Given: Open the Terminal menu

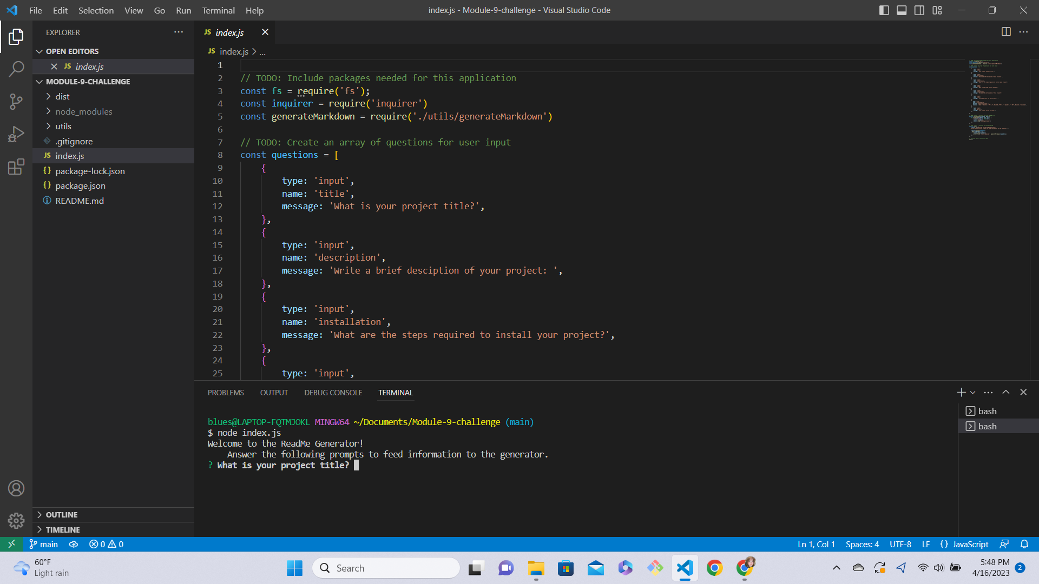Looking at the screenshot, I should coord(218,10).
